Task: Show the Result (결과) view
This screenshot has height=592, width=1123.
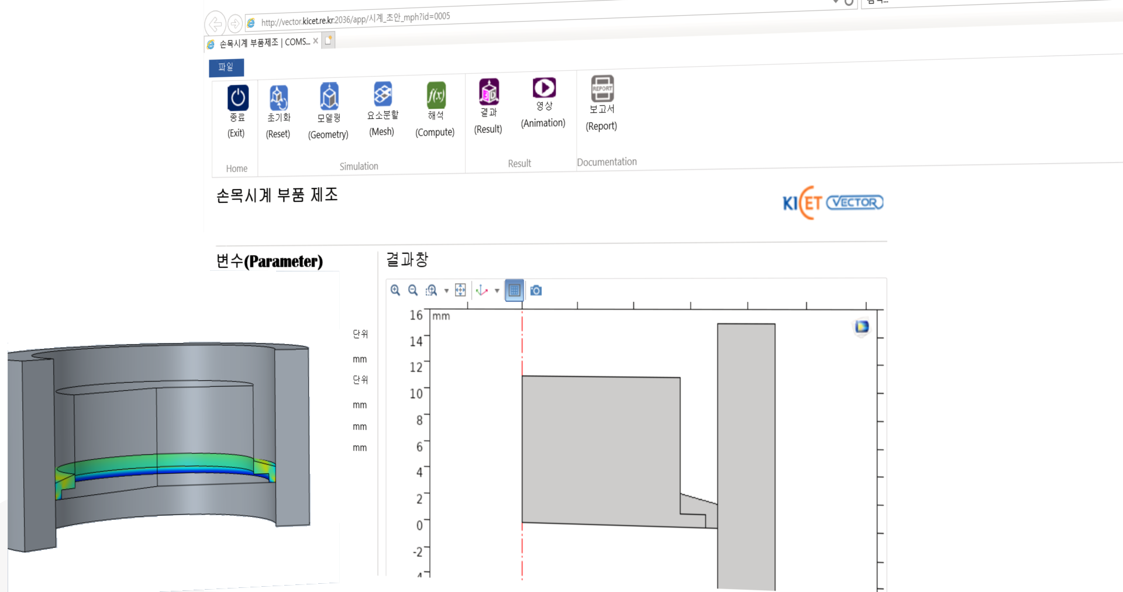Action: pyautogui.click(x=489, y=92)
